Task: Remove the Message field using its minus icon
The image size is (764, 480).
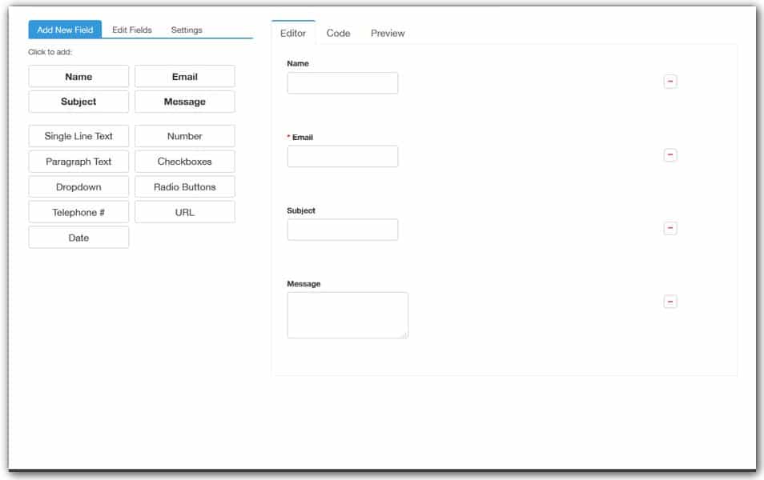Action: [x=670, y=302]
